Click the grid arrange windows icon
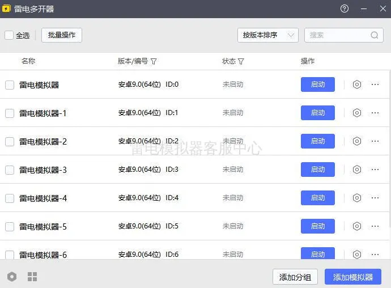391x288 pixels. pos(32,277)
